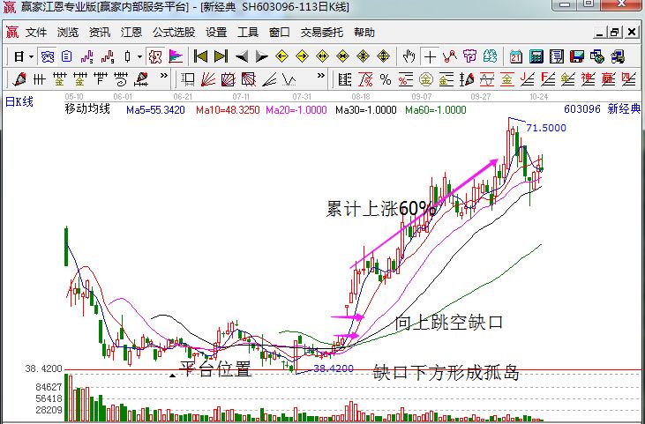Activate the crosshair cursor tool
Screen dimensions: 645x424
click(431, 56)
